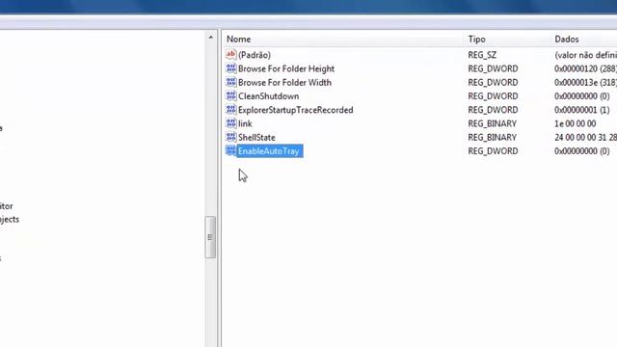Click the EnableAutoTray DWORD icon
The width and height of the screenshot is (617, 347).
coord(231,151)
